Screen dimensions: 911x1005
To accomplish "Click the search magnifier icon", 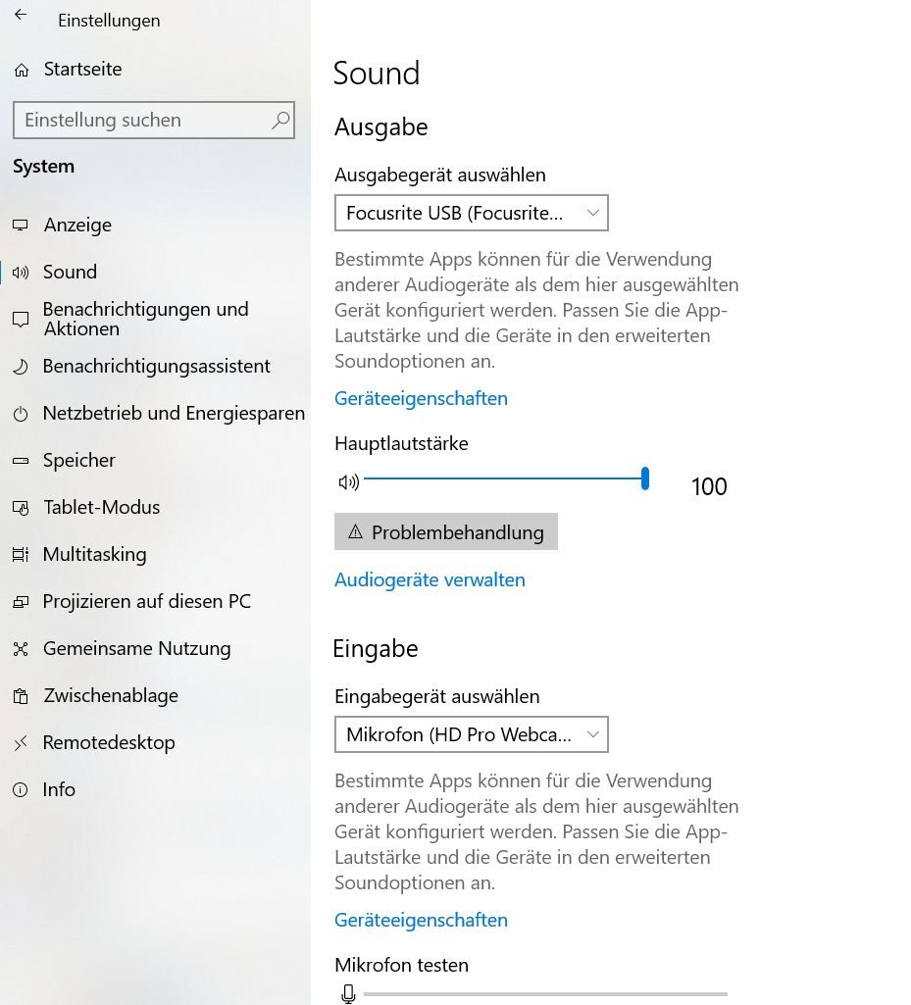I will click(280, 121).
